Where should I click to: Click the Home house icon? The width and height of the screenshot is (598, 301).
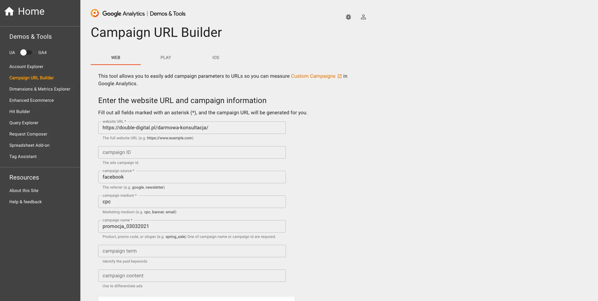pos(9,12)
